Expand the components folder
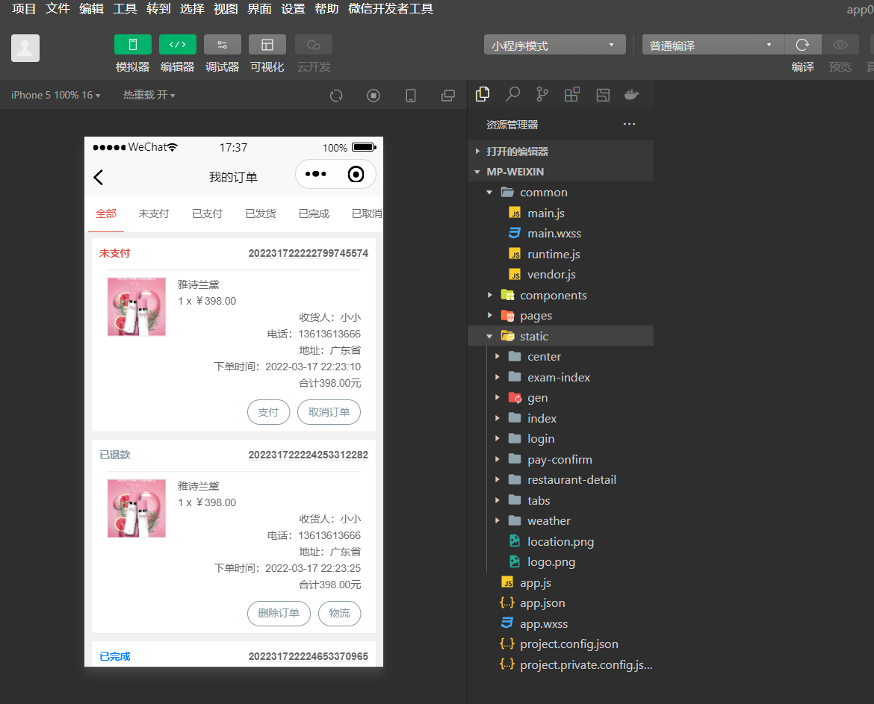Image resolution: width=874 pixels, height=704 pixels. click(x=561, y=295)
